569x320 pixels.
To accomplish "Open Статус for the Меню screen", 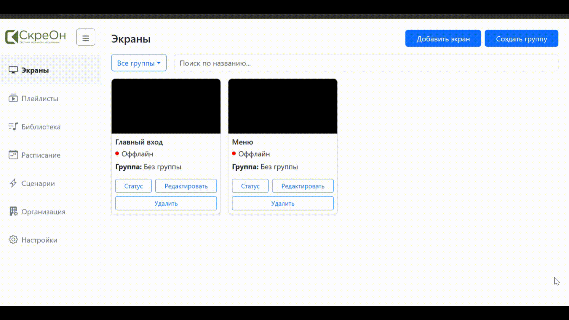I will point(250,186).
